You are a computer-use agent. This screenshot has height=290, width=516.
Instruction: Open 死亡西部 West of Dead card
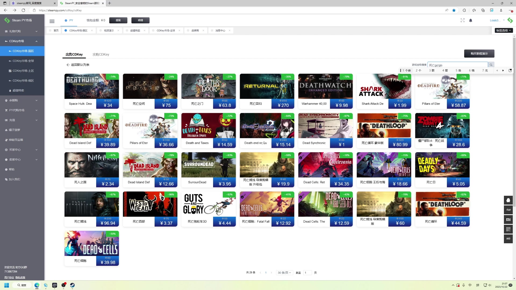click(150, 209)
